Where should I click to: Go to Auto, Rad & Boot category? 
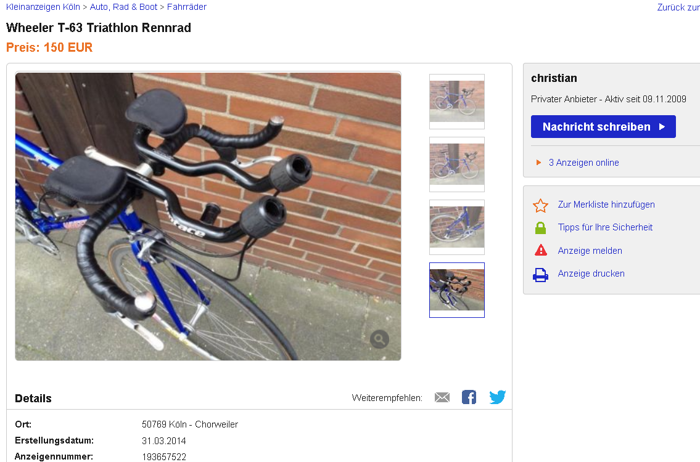click(x=124, y=7)
